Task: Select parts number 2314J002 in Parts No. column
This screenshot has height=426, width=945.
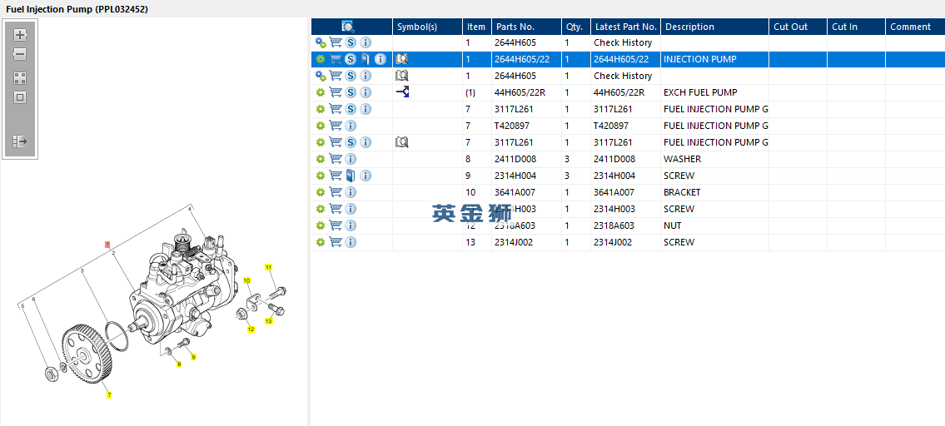Action: point(527,242)
